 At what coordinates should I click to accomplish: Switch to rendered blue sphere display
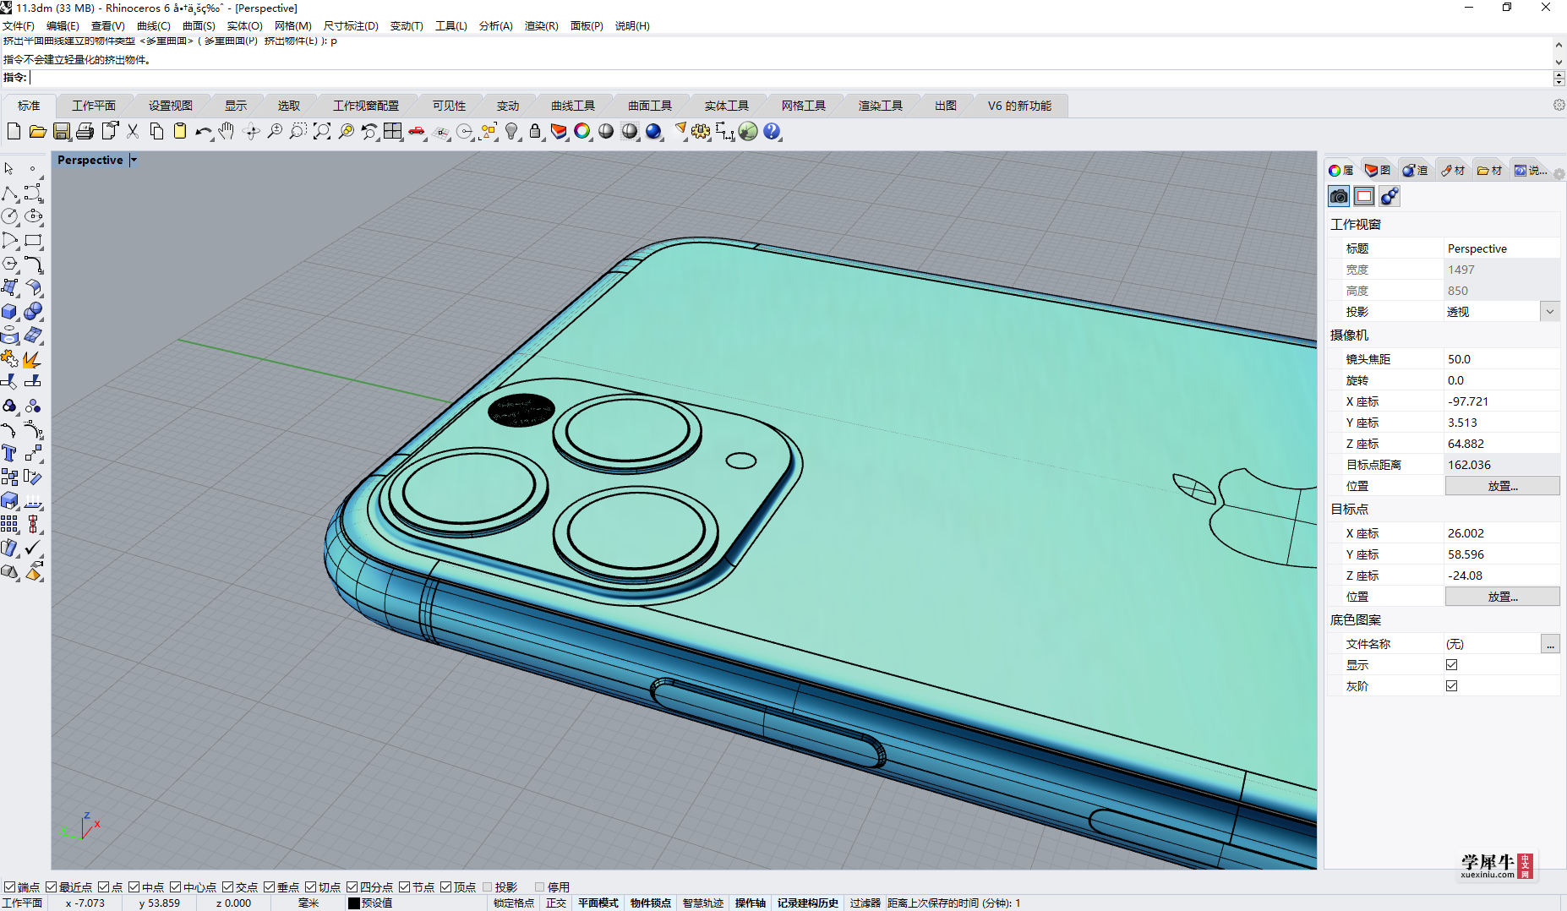pyautogui.click(x=653, y=131)
